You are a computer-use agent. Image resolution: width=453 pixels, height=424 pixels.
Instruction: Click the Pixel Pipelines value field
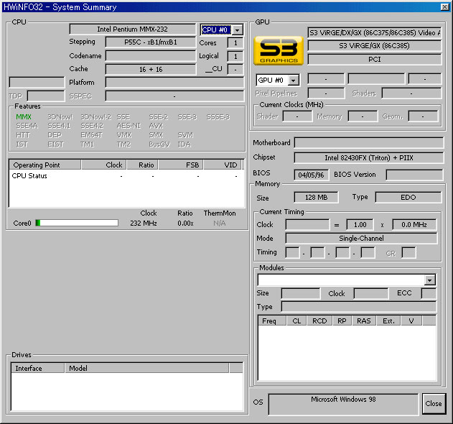coord(326,93)
